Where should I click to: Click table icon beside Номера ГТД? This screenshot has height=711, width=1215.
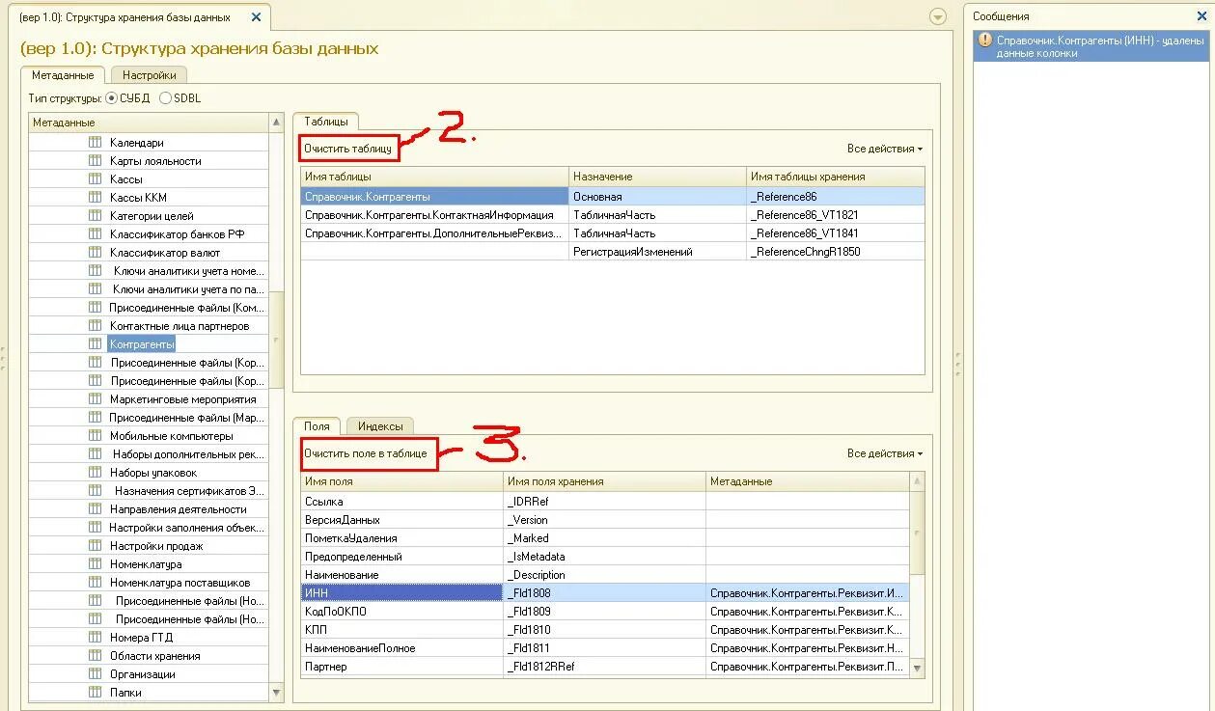(95, 637)
